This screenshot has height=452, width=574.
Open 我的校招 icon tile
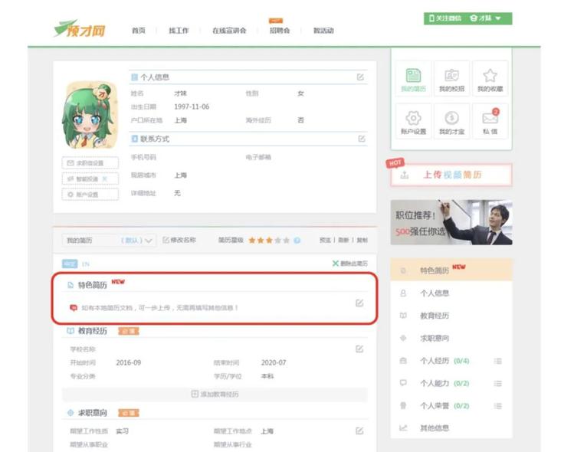pos(451,80)
